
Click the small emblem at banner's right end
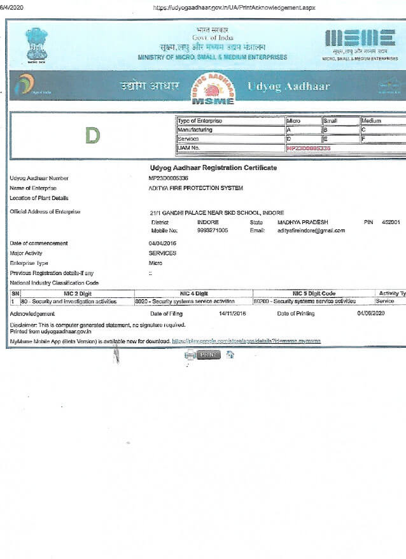click(389, 87)
